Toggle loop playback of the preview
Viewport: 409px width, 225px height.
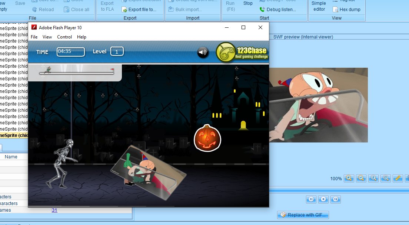pyautogui.click(x=336, y=199)
